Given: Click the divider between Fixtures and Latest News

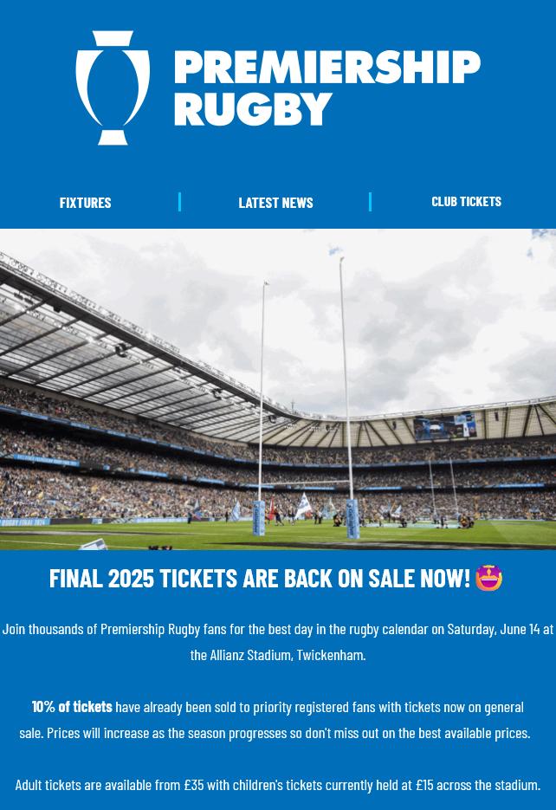Looking at the screenshot, I should point(179,202).
